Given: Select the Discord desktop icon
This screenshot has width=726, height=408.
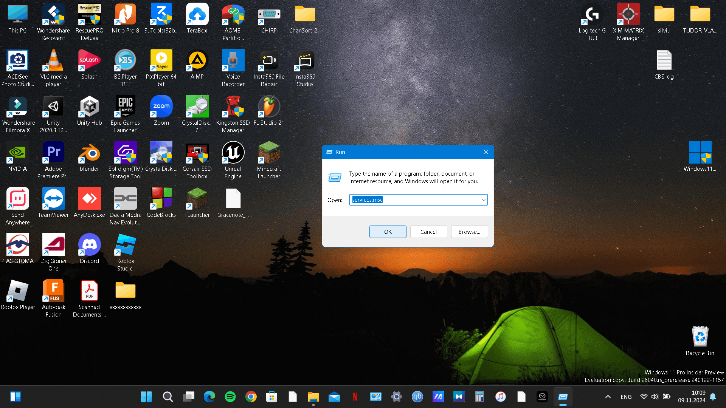Looking at the screenshot, I should click(x=89, y=249).
